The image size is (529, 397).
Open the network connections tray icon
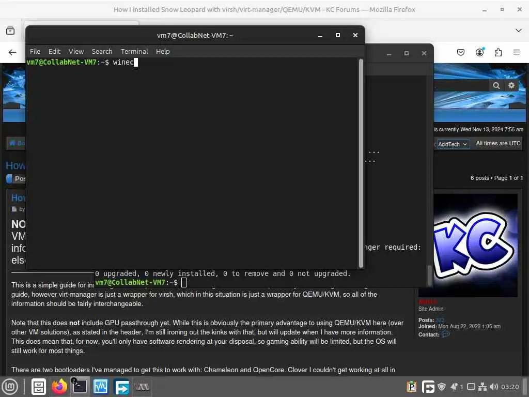coord(483,387)
